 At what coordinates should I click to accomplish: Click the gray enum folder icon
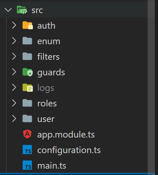(x=27, y=41)
